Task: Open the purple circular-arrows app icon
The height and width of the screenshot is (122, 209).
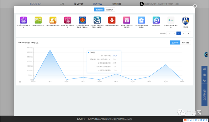Action: [x=23, y=20]
